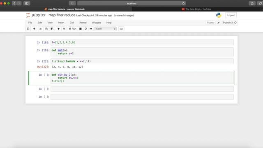The height and width of the screenshot is (148, 263).
Task: Show tab overview icon
Action: (x=260, y=3)
